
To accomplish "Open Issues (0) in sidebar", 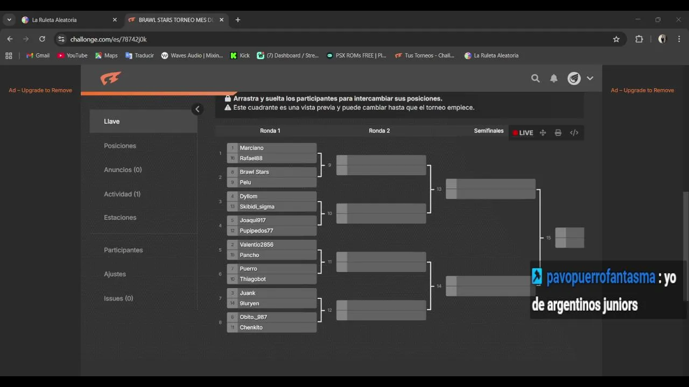I will [118, 298].
